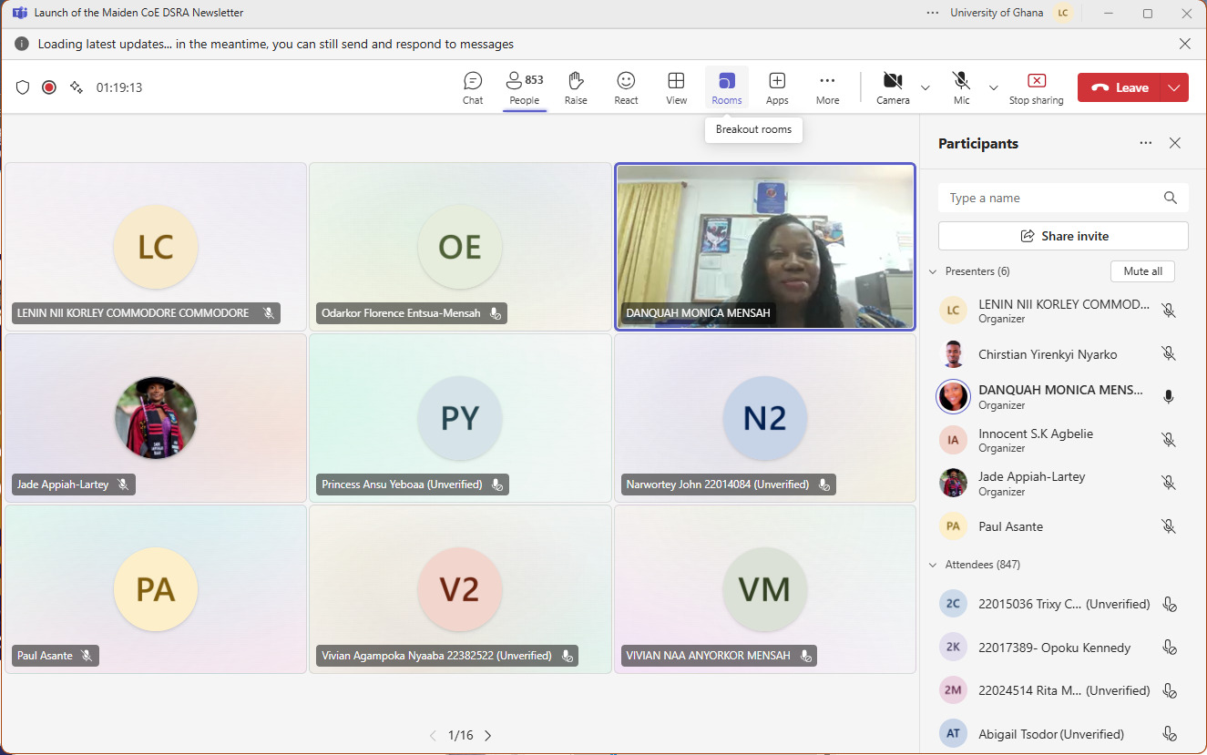Click the Type a name search field
Screen dimensions: 1207x755
point(1063,198)
